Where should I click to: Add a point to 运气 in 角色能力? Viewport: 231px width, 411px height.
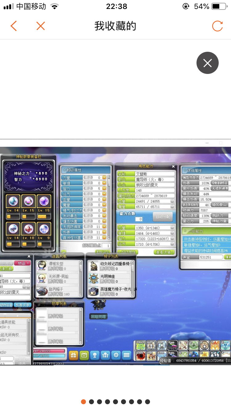tap(172, 244)
